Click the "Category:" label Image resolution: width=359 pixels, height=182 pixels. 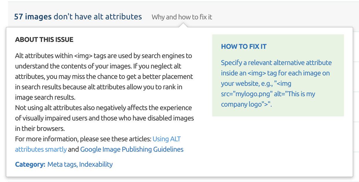click(x=30, y=164)
